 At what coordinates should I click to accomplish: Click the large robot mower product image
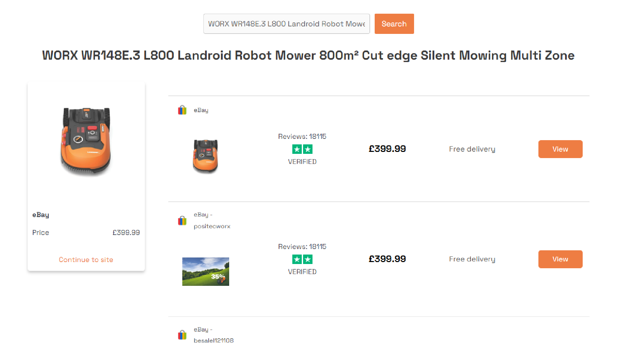click(x=86, y=141)
